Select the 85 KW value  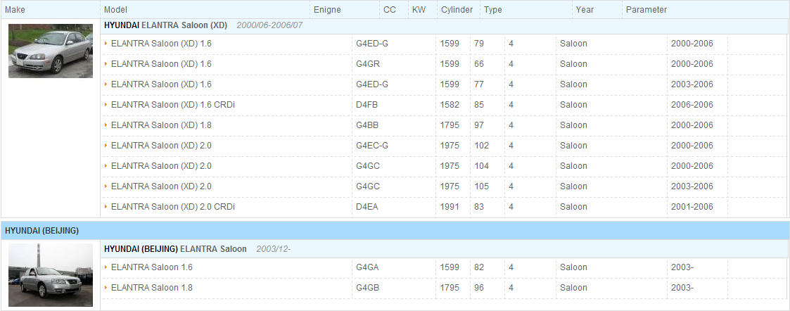pos(479,105)
